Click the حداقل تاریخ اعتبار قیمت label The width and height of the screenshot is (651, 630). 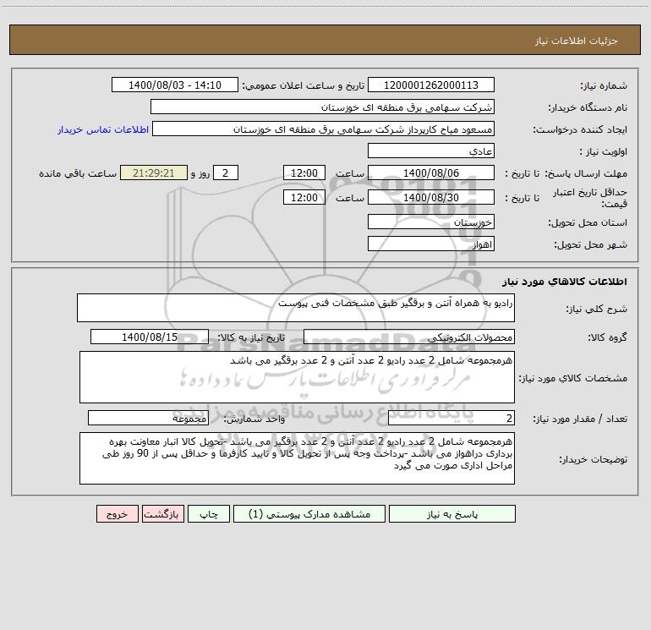[x=589, y=198]
